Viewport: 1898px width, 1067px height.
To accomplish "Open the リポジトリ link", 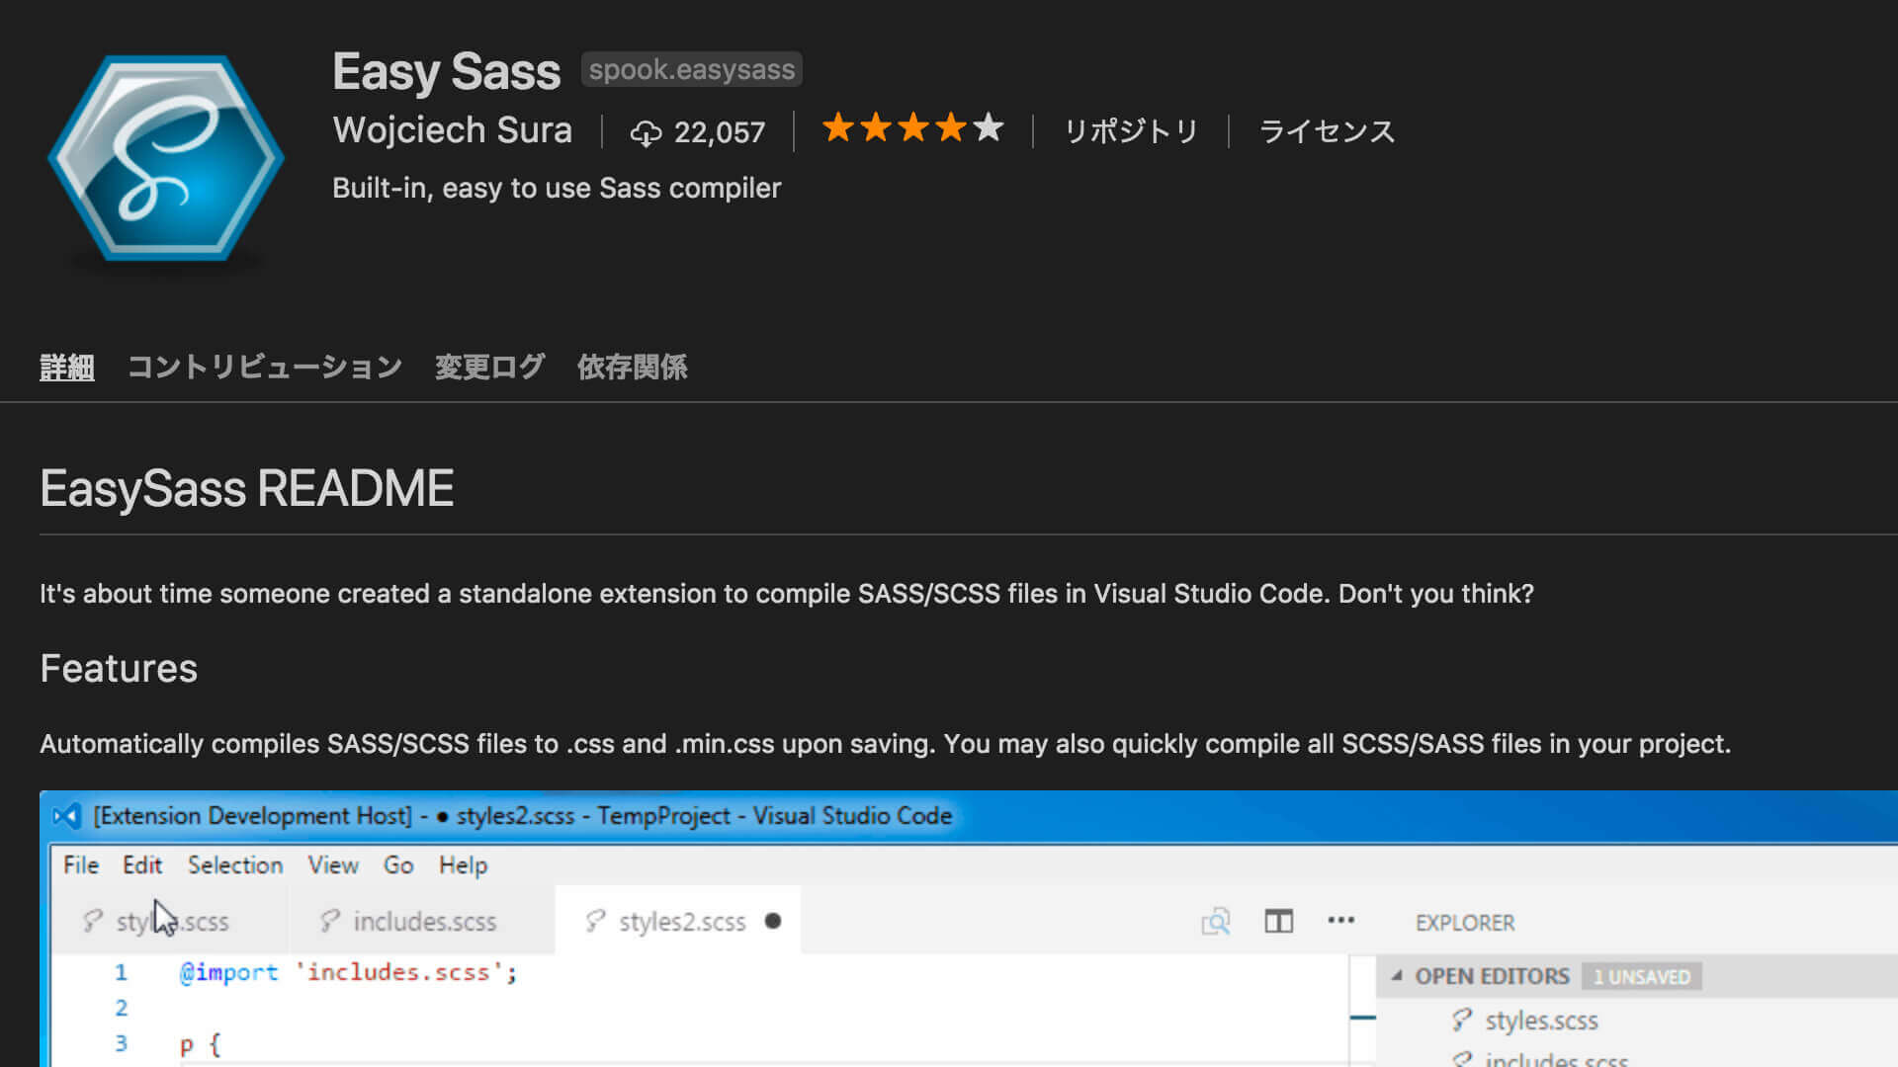I will 1131,130.
